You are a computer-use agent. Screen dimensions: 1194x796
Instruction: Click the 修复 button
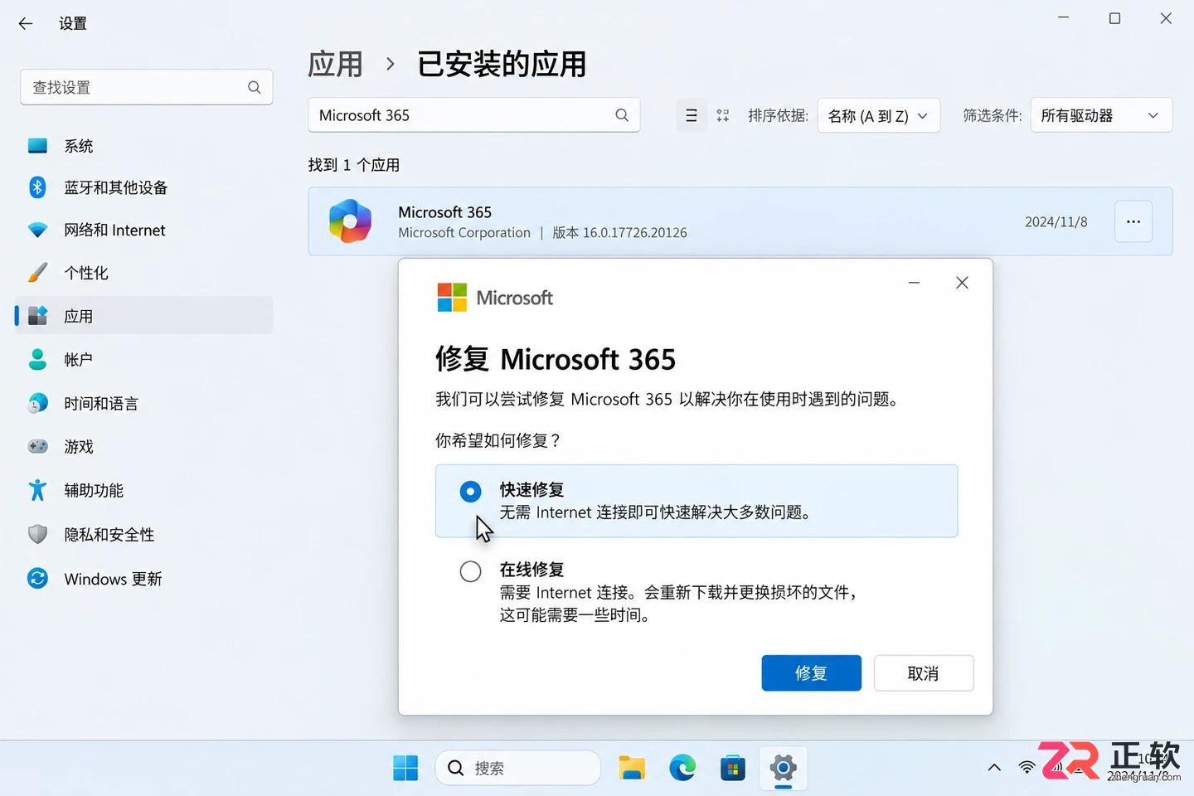811,673
